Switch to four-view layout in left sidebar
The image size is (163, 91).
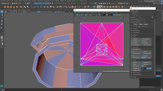click(2, 40)
